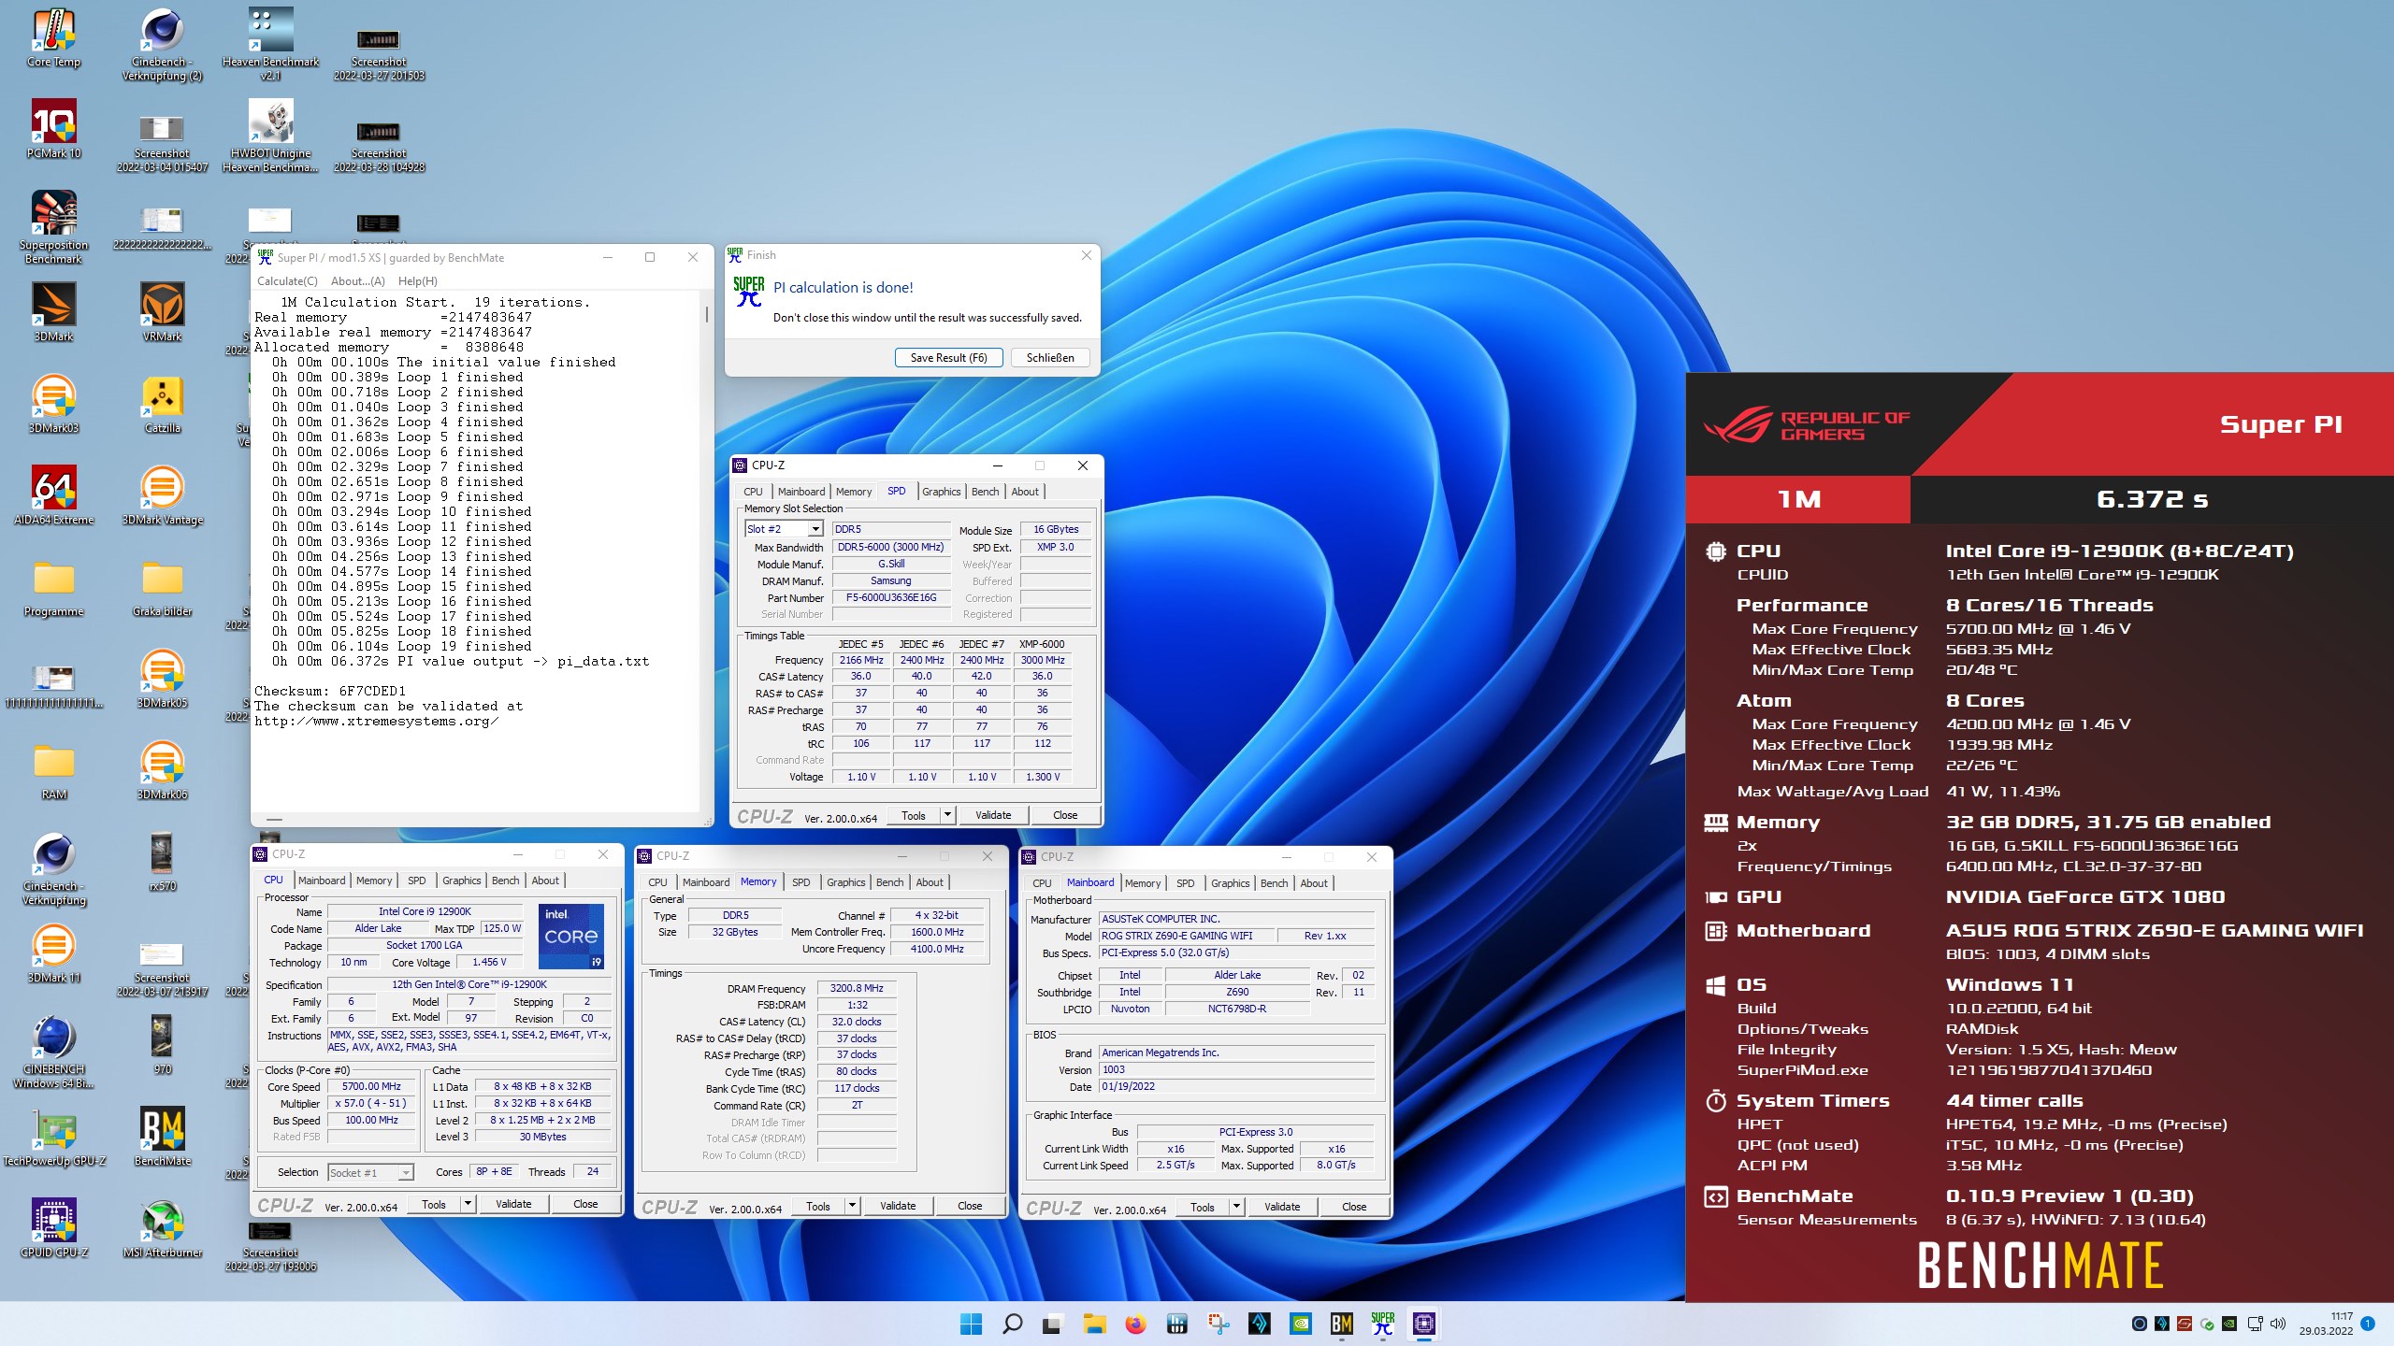Select the Heaven Benchmark v2.1 icon
The width and height of the screenshot is (2394, 1346).
pyautogui.click(x=271, y=44)
